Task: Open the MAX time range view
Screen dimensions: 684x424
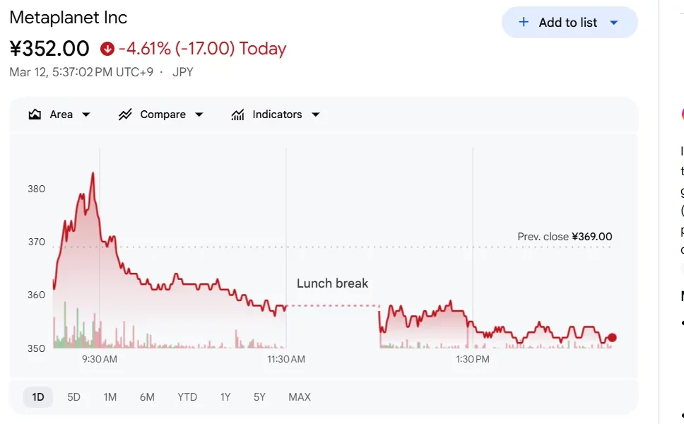Action: point(300,397)
